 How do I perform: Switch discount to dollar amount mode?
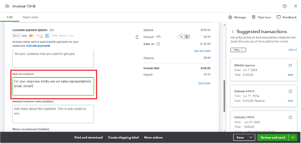click(187, 37)
